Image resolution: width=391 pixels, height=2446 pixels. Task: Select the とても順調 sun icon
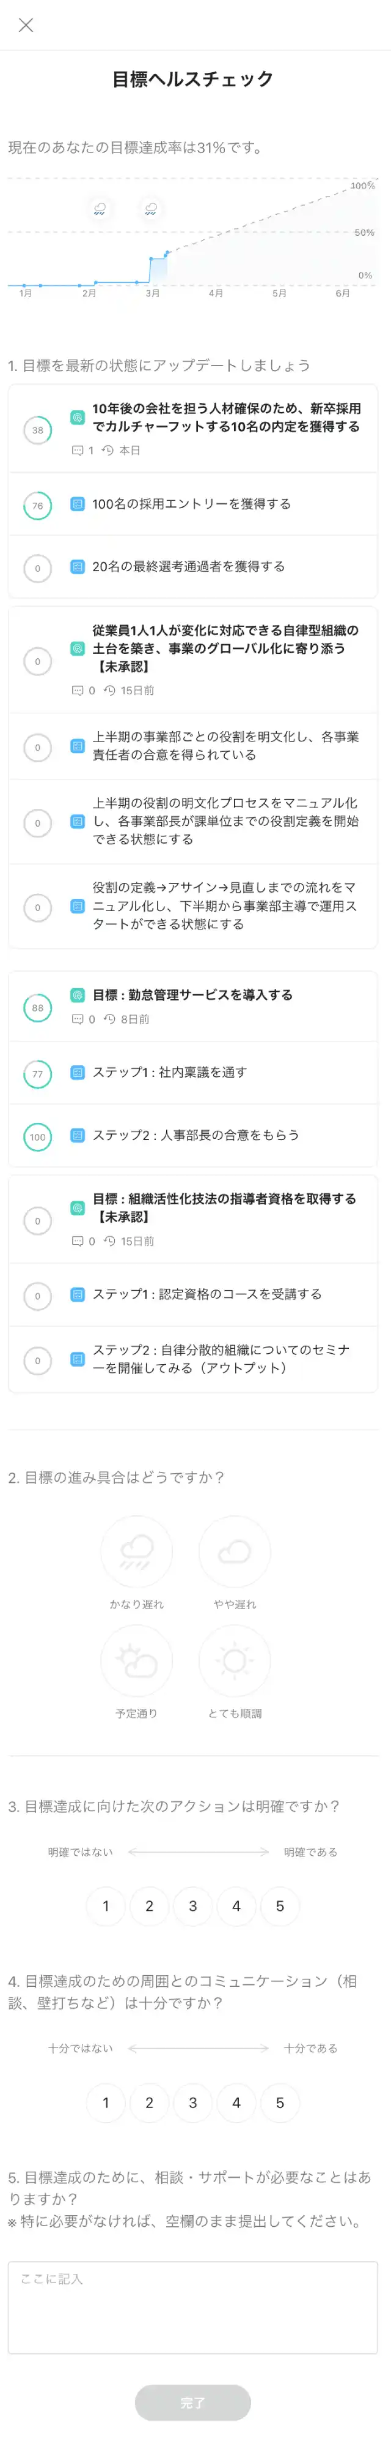[x=235, y=1660]
